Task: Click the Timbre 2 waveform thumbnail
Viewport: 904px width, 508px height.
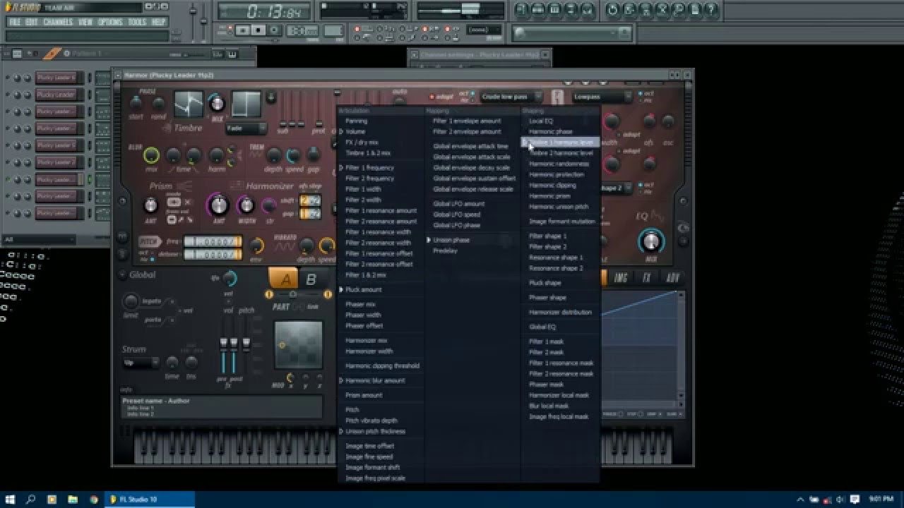Action: (x=245, y=104)
